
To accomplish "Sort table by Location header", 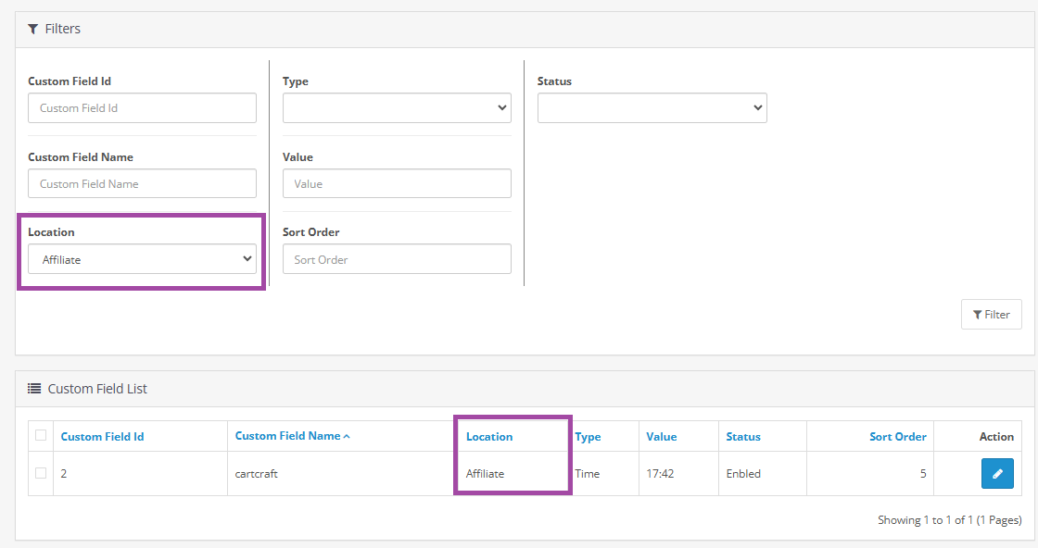I will 489,437.
